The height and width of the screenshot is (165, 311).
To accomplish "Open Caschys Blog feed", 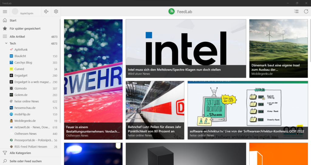I will click(30, 62).
